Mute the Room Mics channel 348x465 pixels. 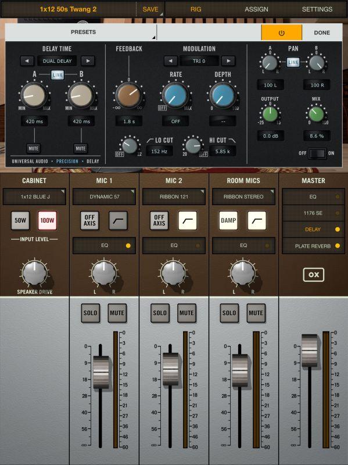pos(256,313)
